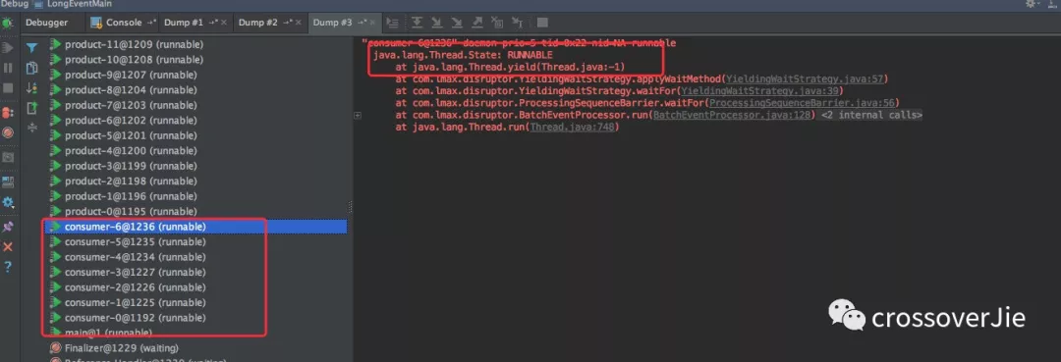
Task: Click the Export thread dump icon
Action: tap(31, 108)
